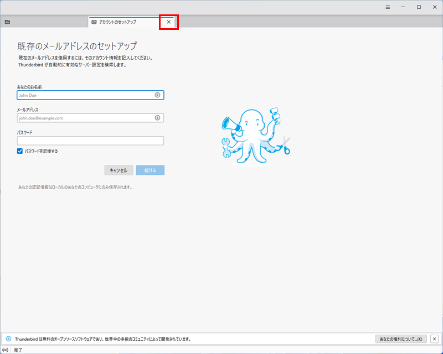The height and width of the screenshot is (354, 443).
Task: Maximize the Thunderbird window
Action: point(419,7)
